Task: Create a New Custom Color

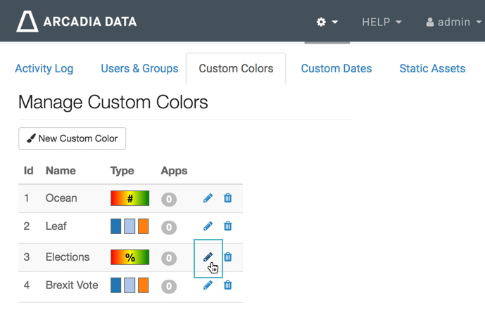Action: point(72,138)
